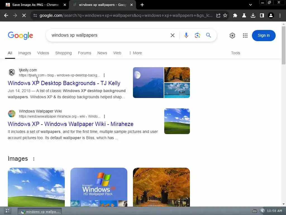
Task: Open the Bliss thumbnail beside the Wiki result
Action: [177, 121]
